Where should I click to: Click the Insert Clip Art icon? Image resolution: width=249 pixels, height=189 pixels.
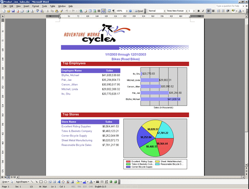click(x=68, y=182)
